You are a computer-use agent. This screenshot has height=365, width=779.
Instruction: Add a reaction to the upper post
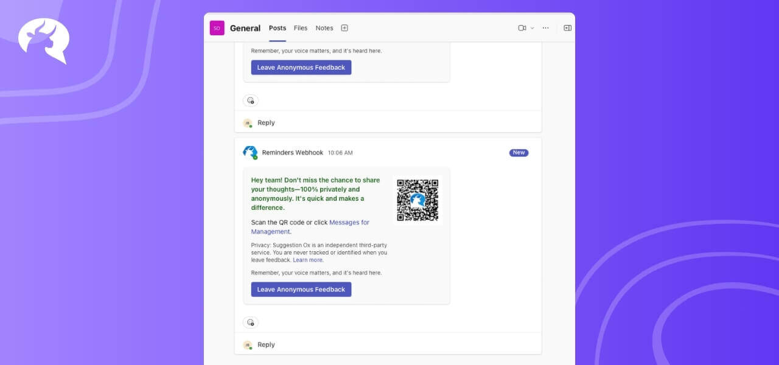[251, 100]
